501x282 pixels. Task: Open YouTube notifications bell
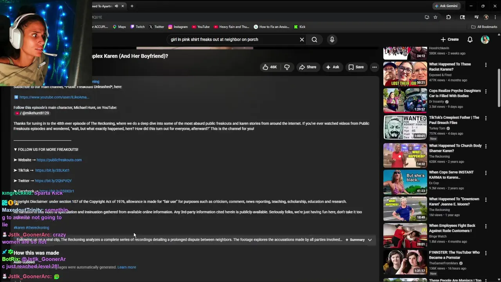tap(470, 40)
